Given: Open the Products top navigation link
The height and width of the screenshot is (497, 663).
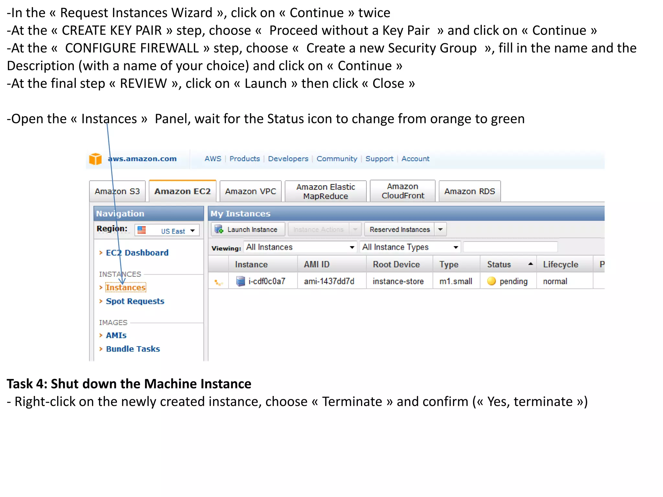Looking at the screenshot, I should point(245,159).
